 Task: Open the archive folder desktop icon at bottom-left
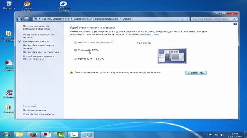pos(9,109)
